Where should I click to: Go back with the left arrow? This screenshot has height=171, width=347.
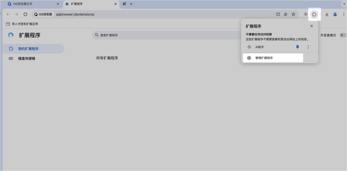(8, 14)
